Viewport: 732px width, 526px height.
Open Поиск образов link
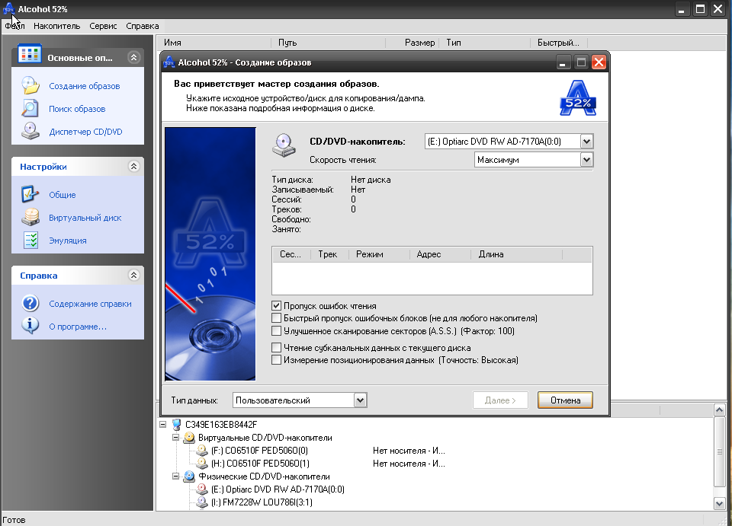77,109
